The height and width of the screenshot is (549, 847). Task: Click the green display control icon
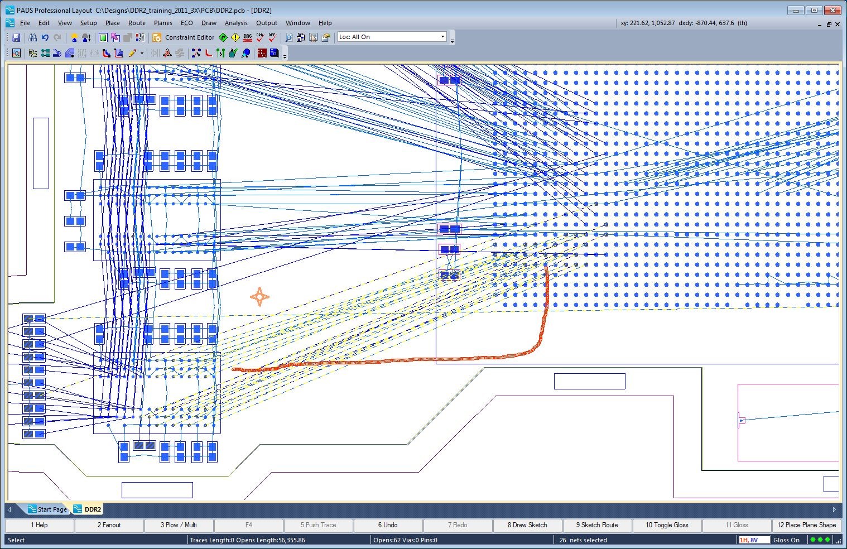click(103, 37)
